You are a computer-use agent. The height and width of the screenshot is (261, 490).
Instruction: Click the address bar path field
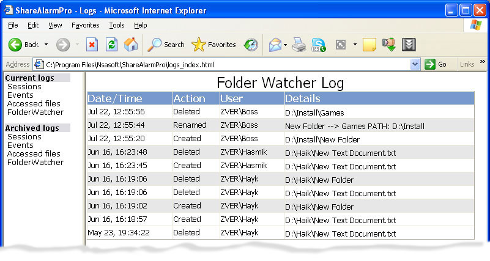click(x=226, y=65)
